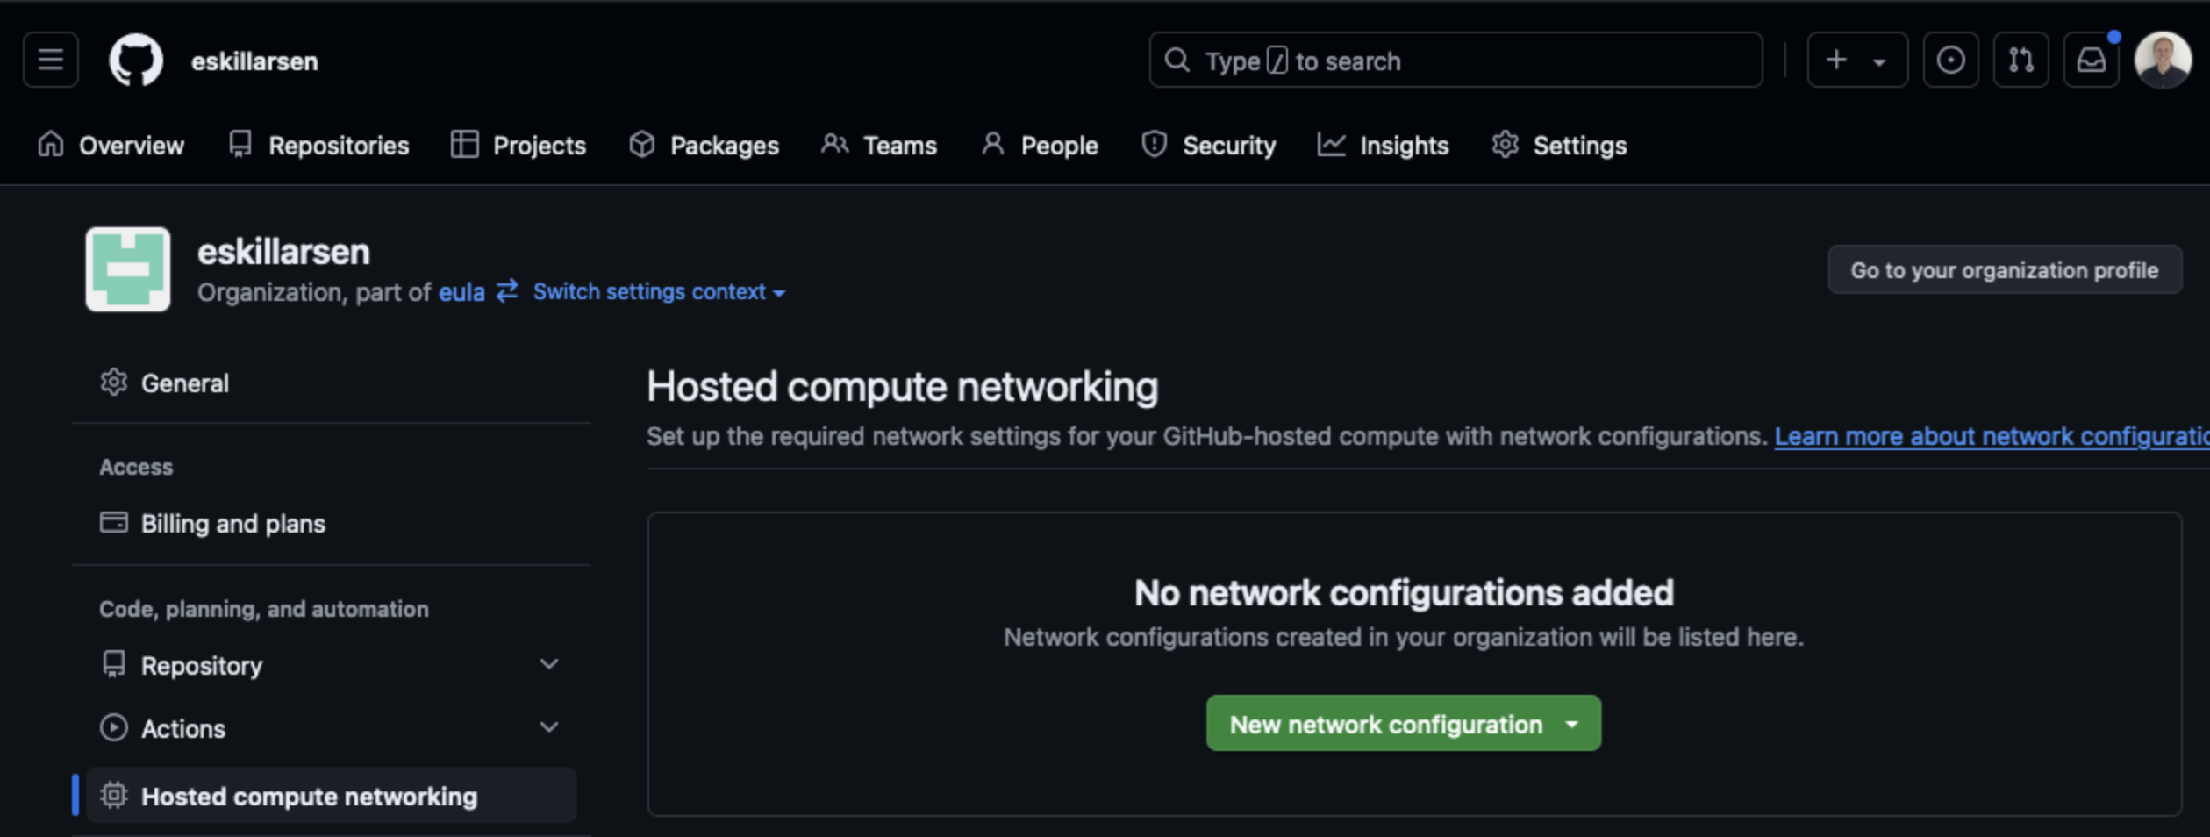Click the Overview home icon

(x=51, y=144)
